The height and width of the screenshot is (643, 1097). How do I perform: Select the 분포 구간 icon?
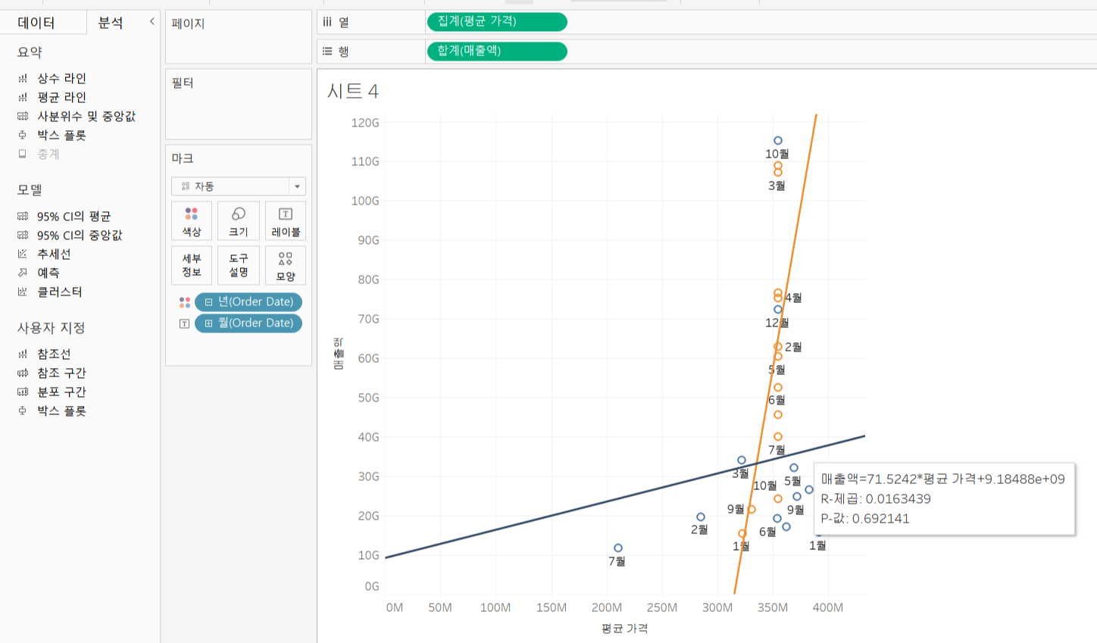(23, 392)
